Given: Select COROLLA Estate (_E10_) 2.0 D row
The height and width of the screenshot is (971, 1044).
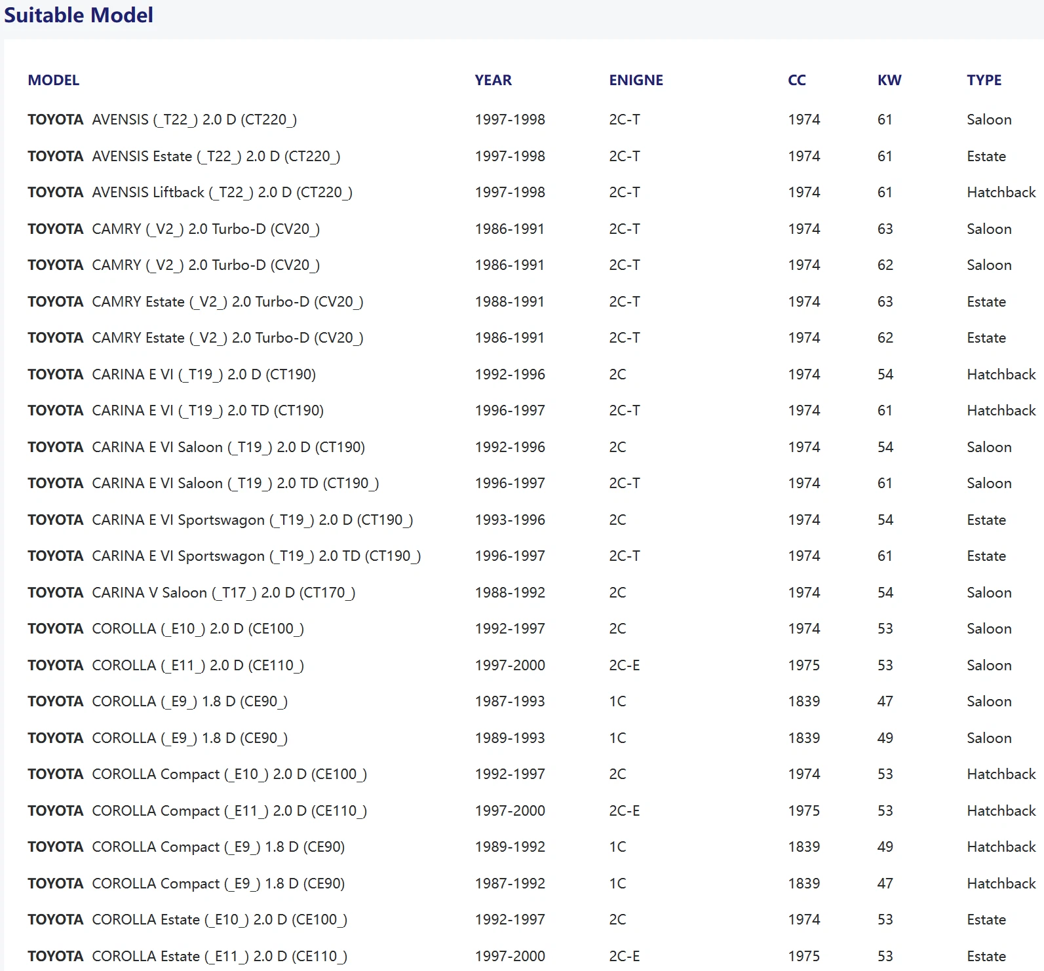Looking at the screenshot, I should [x=532, y=920].
